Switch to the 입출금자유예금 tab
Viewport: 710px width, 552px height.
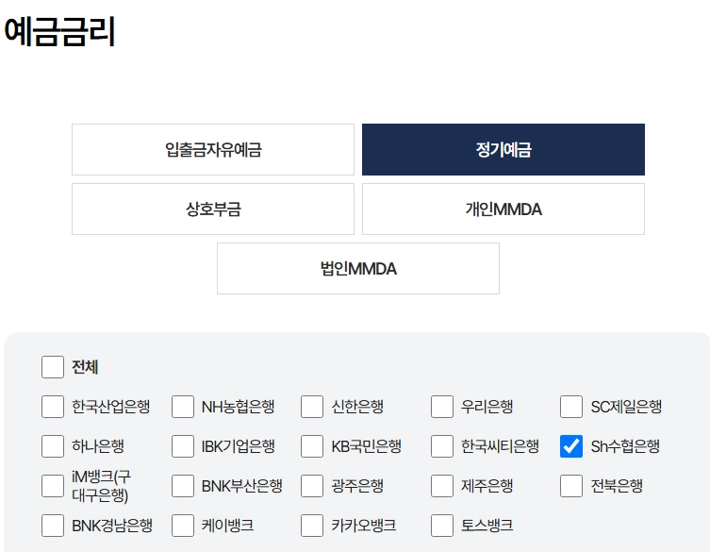pyautogui.click(x=213, y=149)
